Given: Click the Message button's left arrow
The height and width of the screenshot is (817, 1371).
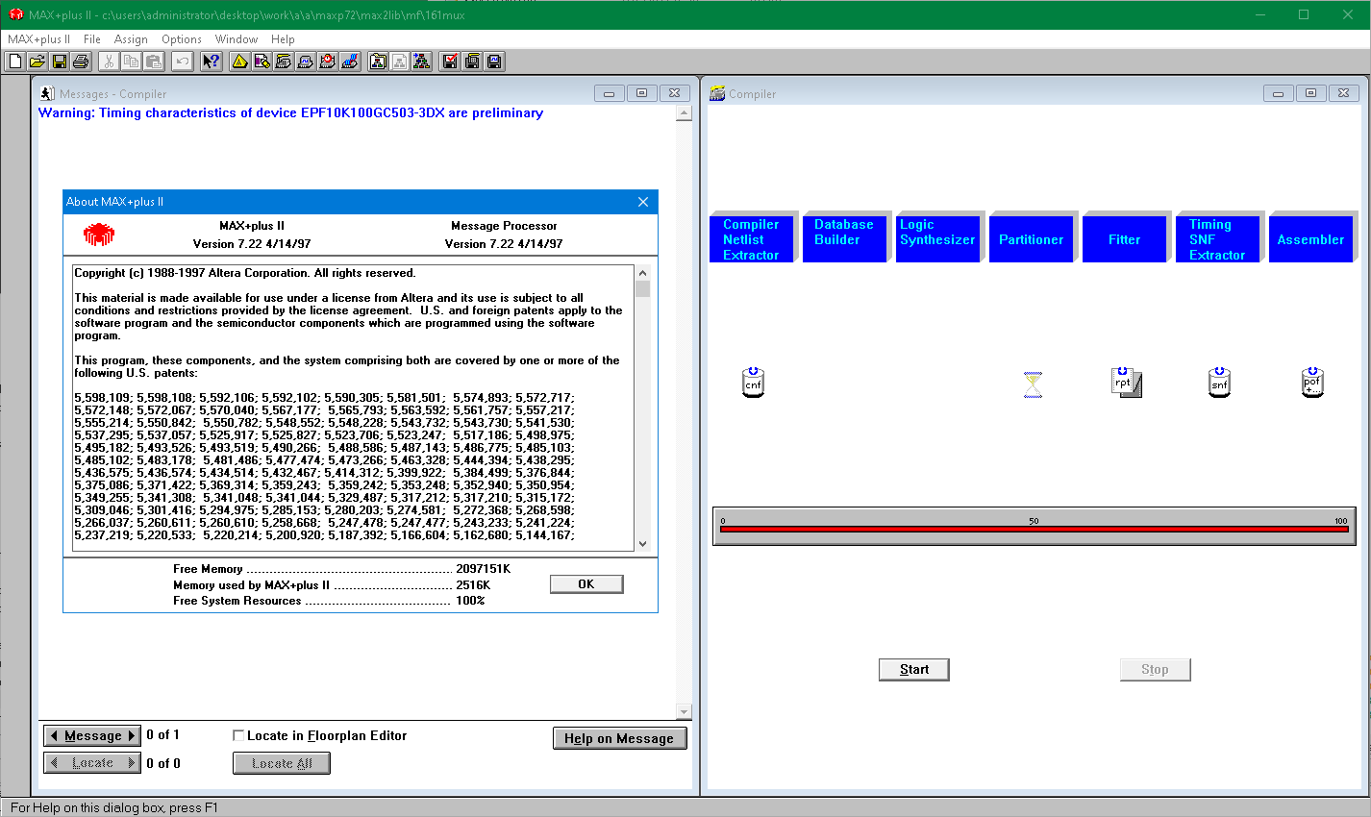Looking at the screenshot, I should pos(54,736).
